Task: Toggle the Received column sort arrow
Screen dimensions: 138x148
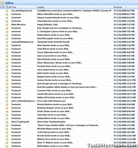Action: 126,7
